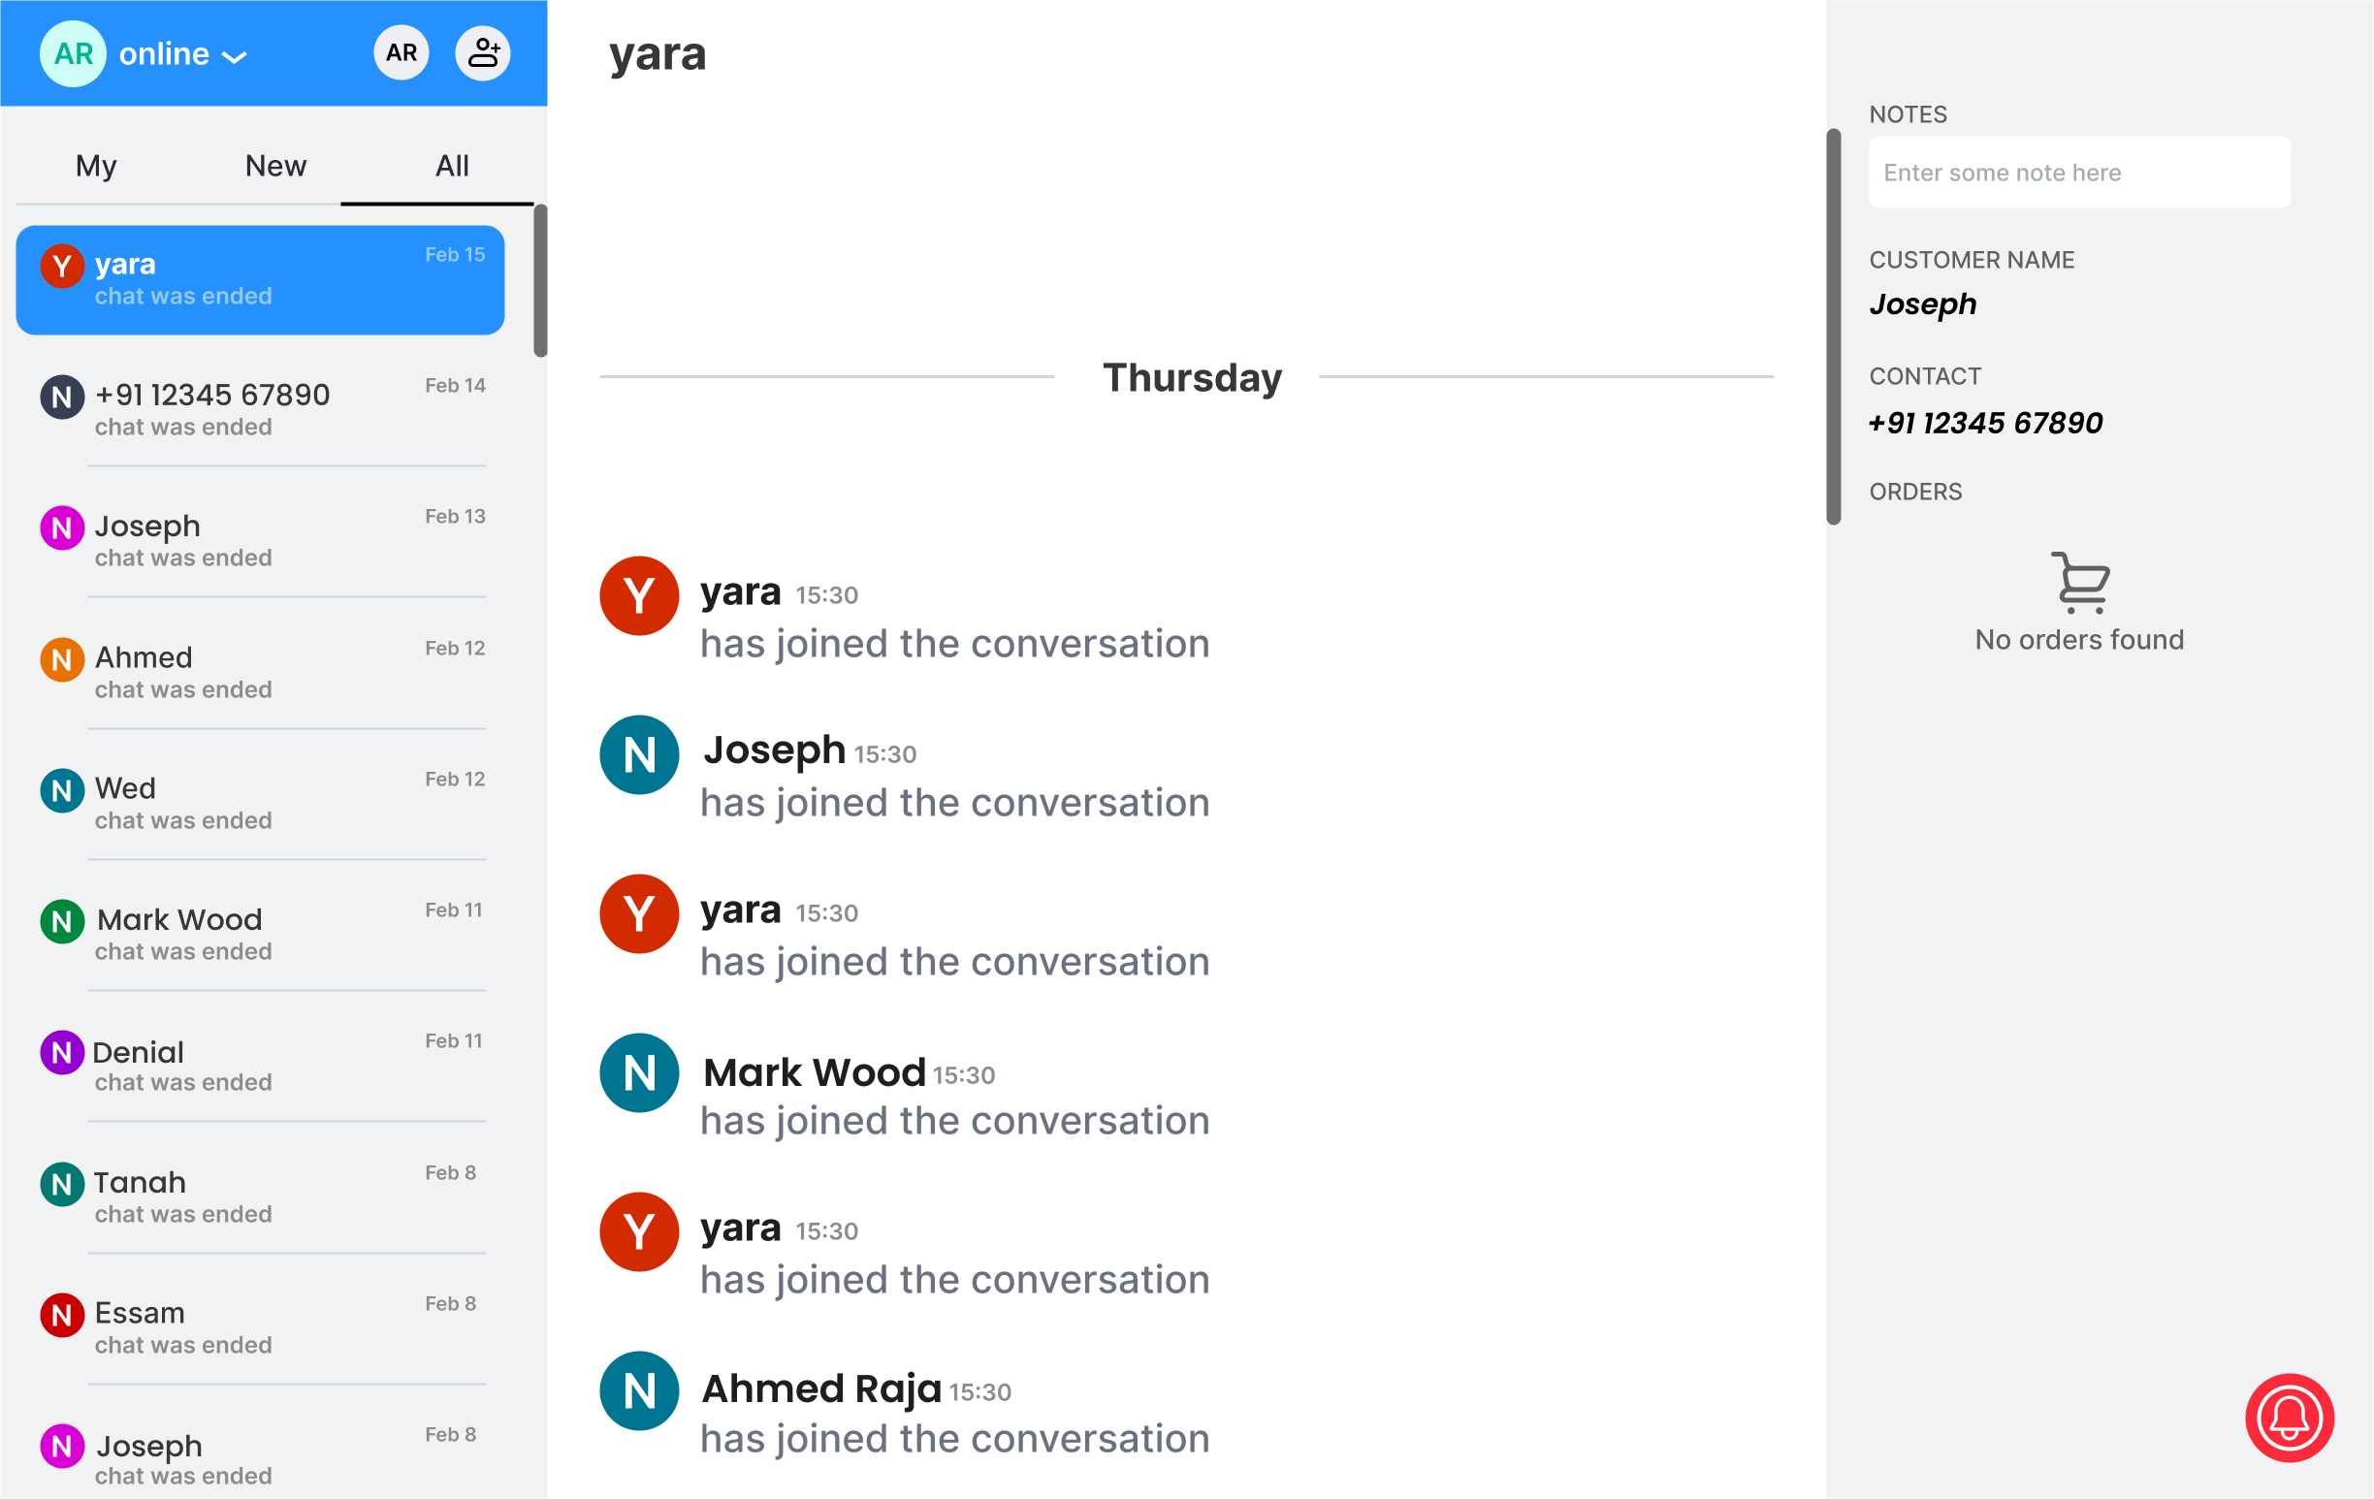Open the Mark Wood chat from Feb 11

pyautogui.click(x=261, y=935)
